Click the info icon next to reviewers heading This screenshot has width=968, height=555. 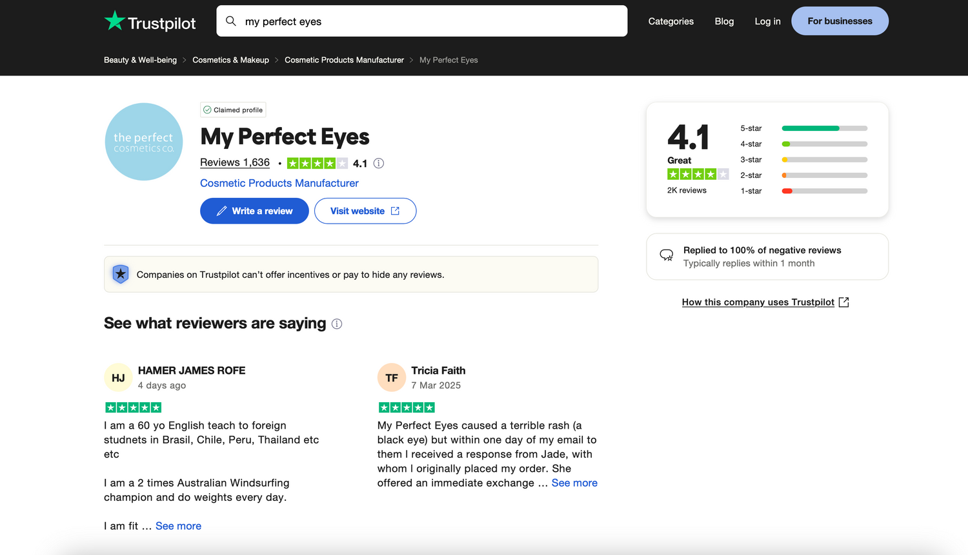tap(336, 324)
